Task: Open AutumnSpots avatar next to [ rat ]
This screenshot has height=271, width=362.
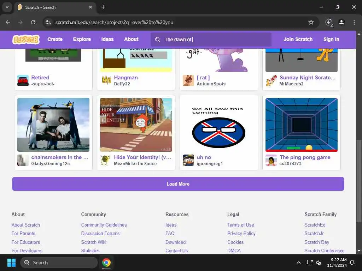Action: click(188, 80)
